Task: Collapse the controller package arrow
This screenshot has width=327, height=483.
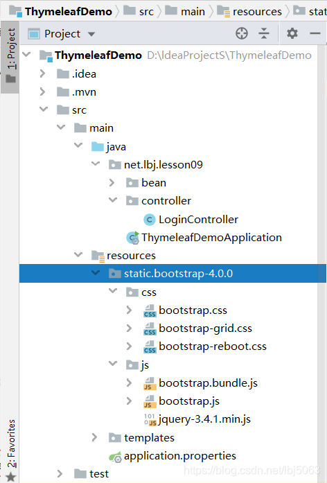Action: pos(113,200)
